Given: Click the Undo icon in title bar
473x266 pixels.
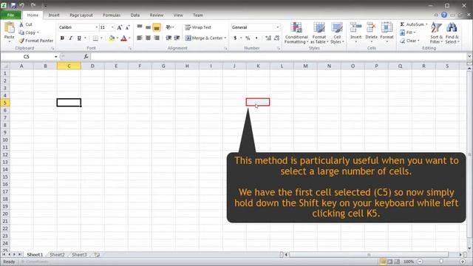Looking at the screenshot, I should point(21,5).
